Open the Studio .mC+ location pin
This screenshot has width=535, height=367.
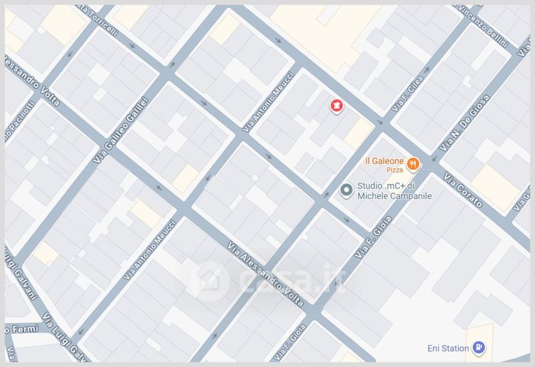(x=346, y=190)
